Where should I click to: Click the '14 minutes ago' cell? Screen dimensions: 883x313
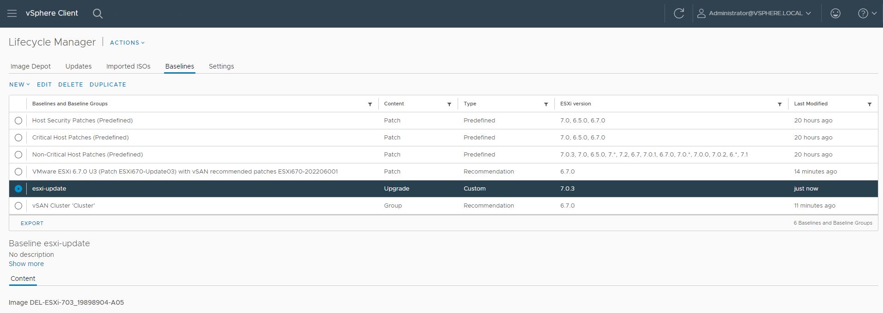pyautogui.click(x=816, y=172)
